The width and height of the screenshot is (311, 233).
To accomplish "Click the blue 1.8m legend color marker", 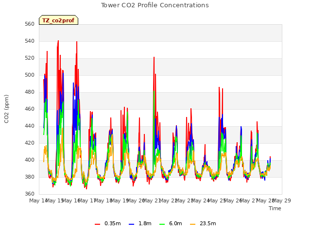I will pyautogui.click(x=131, y=224).
